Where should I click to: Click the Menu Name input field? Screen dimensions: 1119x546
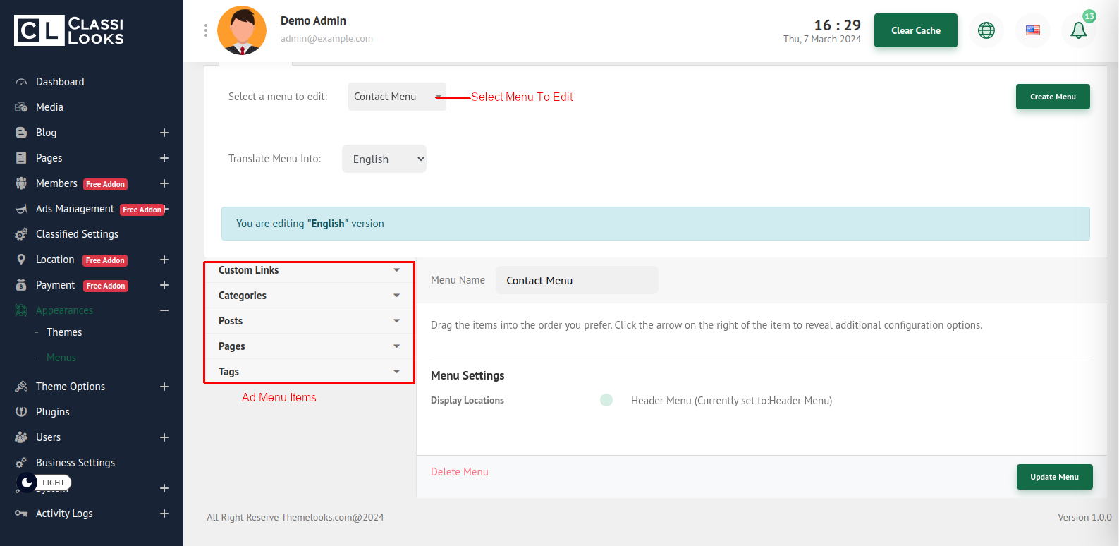click(576, 280)
